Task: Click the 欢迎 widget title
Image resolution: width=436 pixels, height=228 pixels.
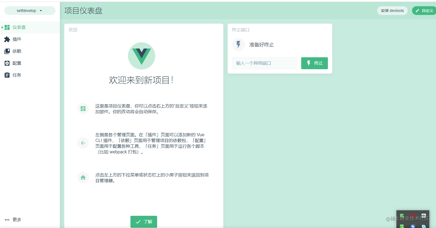Action: click(x=73, y=30)
